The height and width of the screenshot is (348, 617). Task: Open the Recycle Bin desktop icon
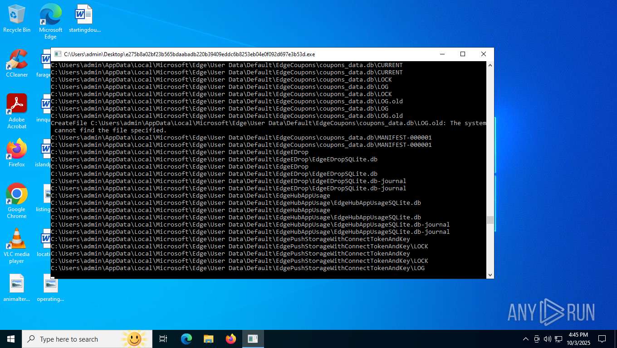click(17, 19)
